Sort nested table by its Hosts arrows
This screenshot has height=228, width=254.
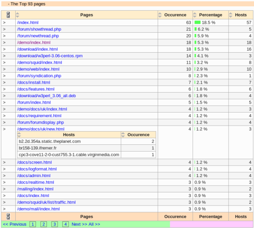(19, 135)
